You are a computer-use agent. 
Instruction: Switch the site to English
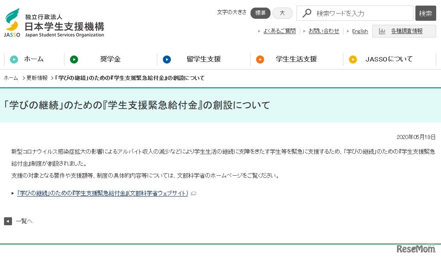(x=360, y=31)
